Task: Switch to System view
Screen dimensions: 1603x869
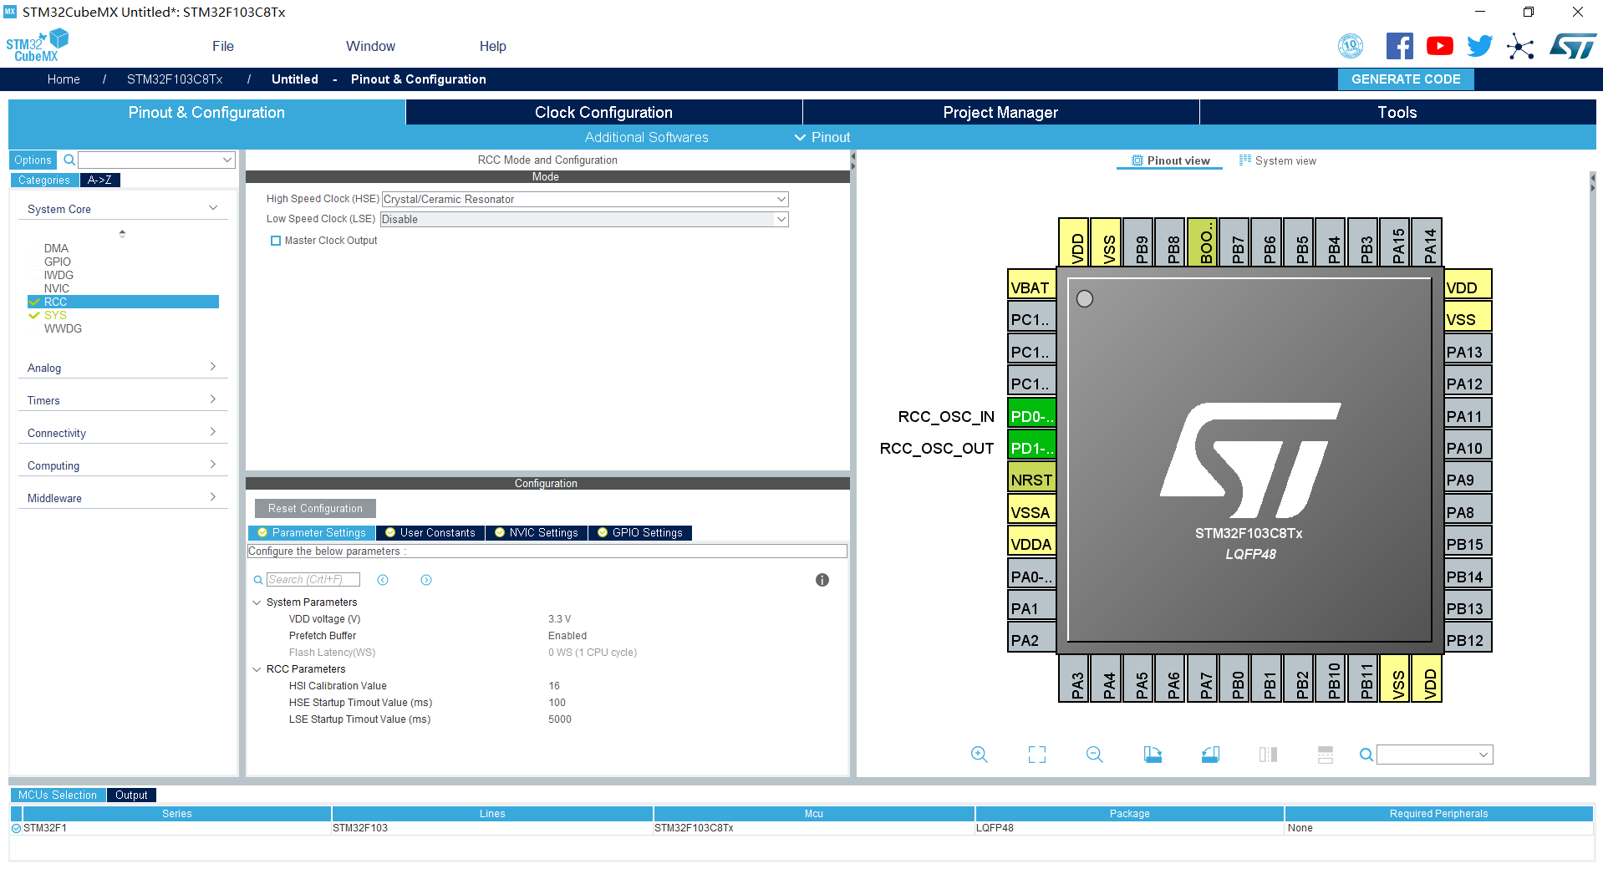Action: pyautogui.click(x=1278, y=160)
